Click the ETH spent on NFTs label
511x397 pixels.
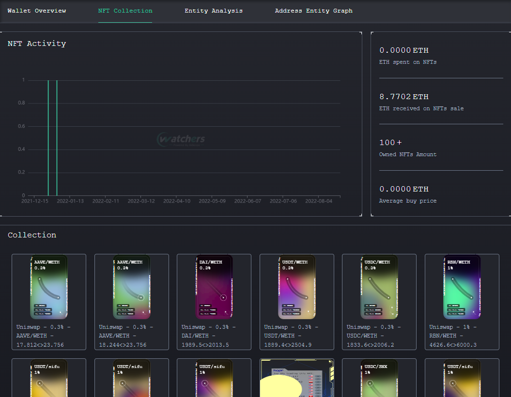click(408, 62)
